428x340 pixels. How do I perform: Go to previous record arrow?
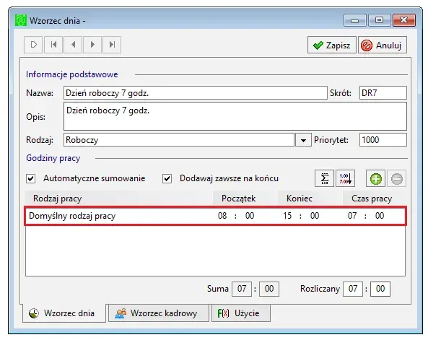pyautogui.click(x=73, y=45)
